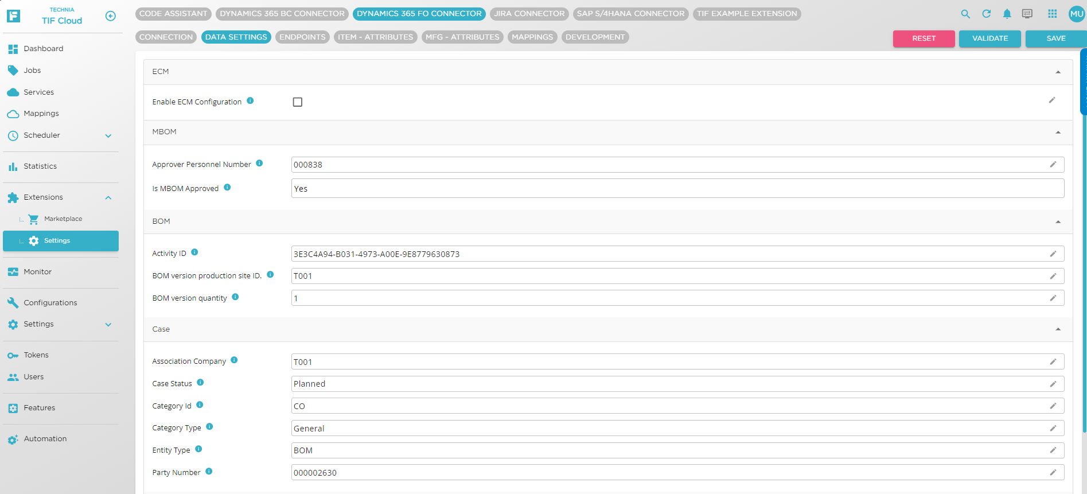Click the info icon beside BOM version production site ID

tap(270, 274)
